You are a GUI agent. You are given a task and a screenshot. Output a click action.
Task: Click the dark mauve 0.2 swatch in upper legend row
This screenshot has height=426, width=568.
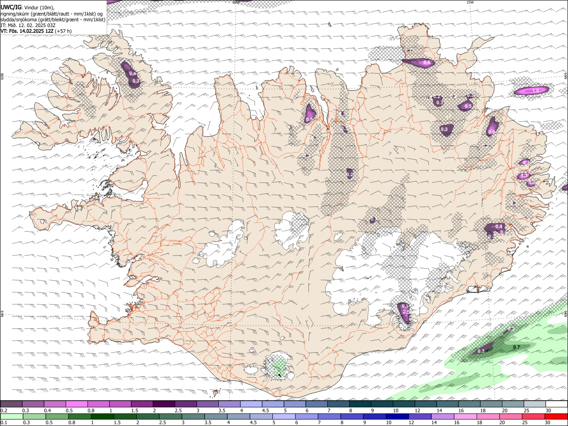pos(11,404)
